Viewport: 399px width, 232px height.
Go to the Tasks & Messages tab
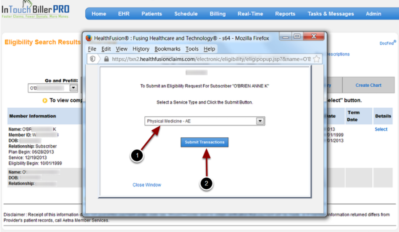[330, 14]
